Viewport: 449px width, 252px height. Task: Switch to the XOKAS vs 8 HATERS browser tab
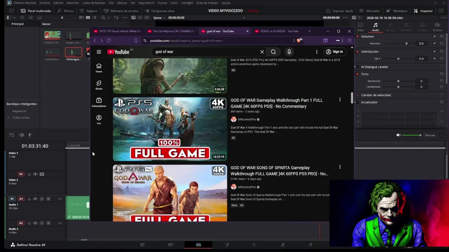click(277, 31)
